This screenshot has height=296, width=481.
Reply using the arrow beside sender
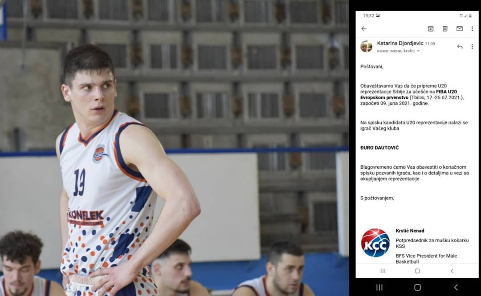460,47
